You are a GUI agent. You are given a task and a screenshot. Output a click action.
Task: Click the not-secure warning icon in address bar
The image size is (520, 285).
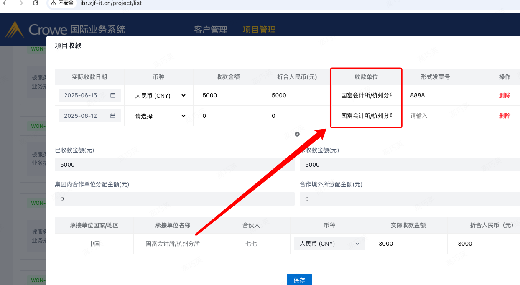pos(54,3)
